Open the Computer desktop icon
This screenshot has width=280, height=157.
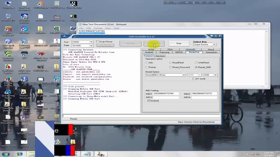(x=8, y=5)
